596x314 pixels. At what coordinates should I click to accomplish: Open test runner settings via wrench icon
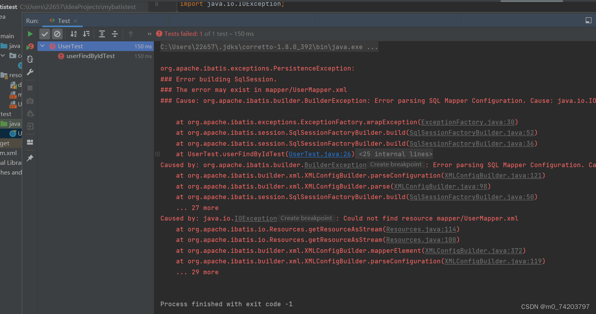pyautogui.click(x=30, y=72)
